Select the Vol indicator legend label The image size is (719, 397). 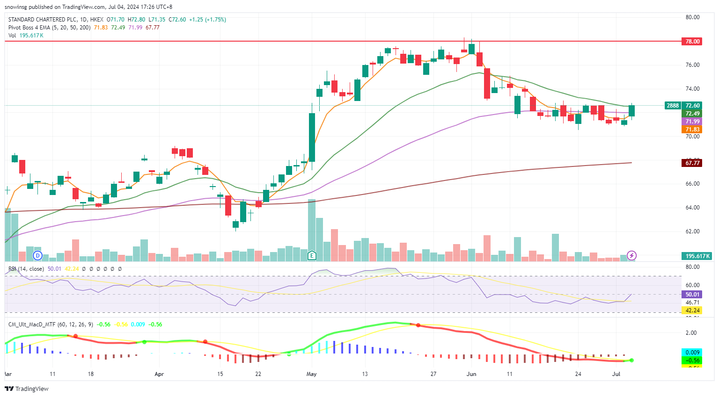coord(12,36)
